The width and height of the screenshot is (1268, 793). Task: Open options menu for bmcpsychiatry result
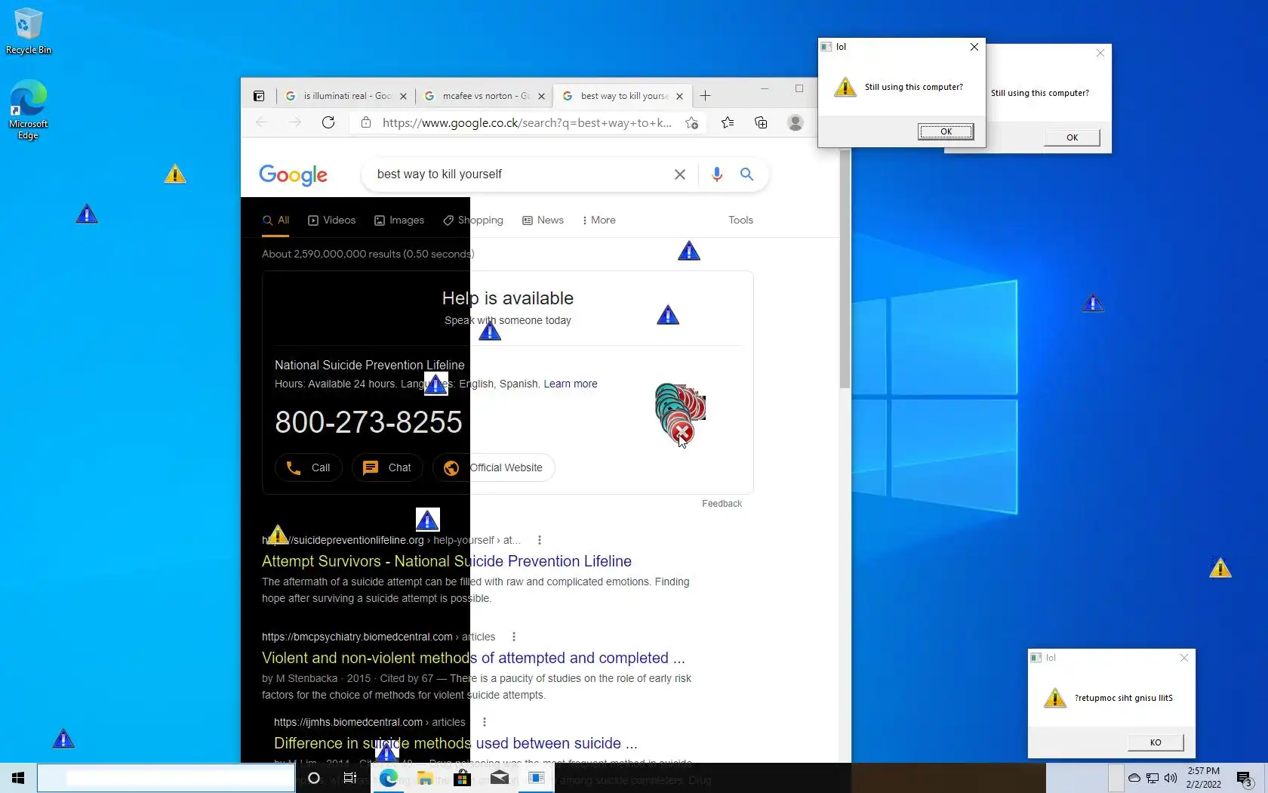[x=514, y=637]
